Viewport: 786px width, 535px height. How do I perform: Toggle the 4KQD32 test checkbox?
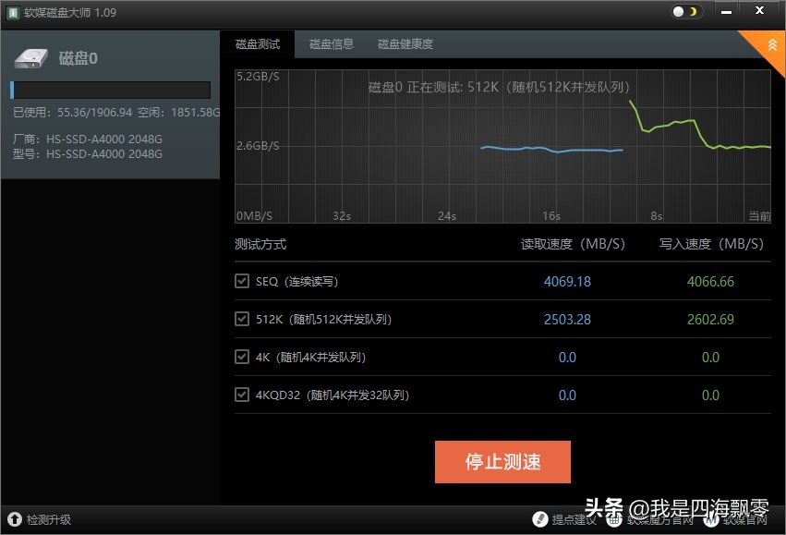coord(241,395)
